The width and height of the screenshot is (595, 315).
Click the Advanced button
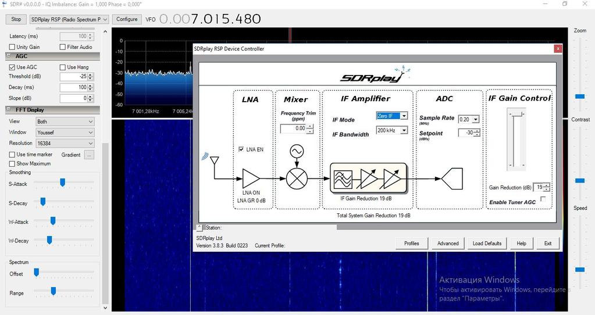click(448, 244)
